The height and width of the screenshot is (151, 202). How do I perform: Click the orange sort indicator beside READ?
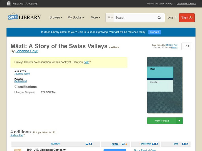[x=126, y=144]
